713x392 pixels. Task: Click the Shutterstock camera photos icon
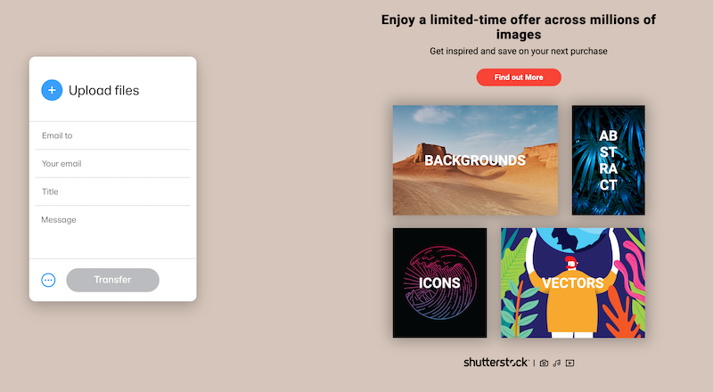point(544,363)
